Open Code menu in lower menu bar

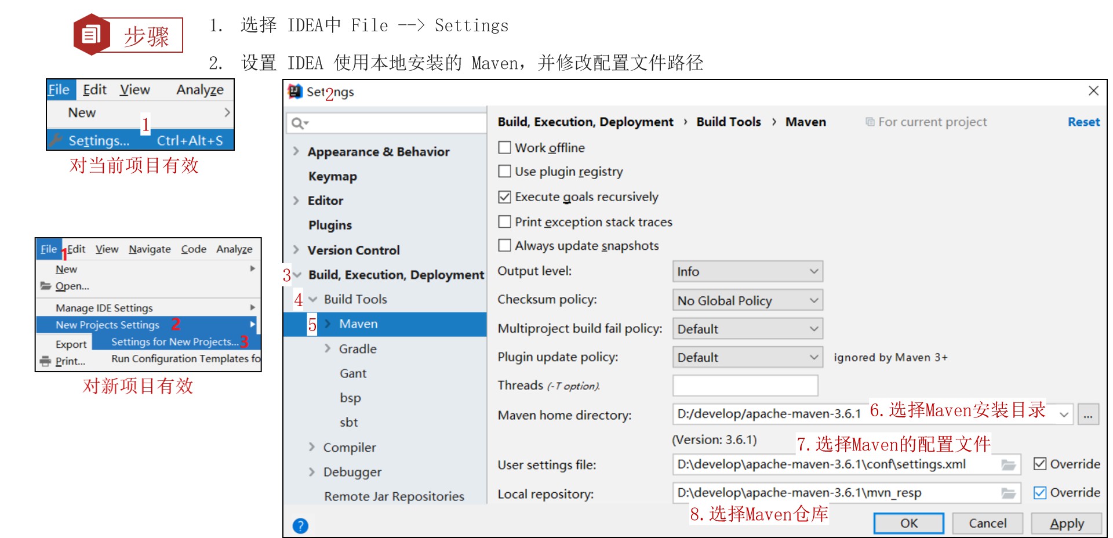tap(194, 249)
